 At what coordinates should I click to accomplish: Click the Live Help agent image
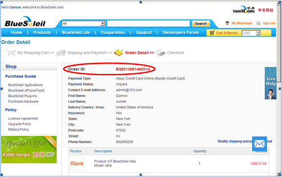[271, 93]
